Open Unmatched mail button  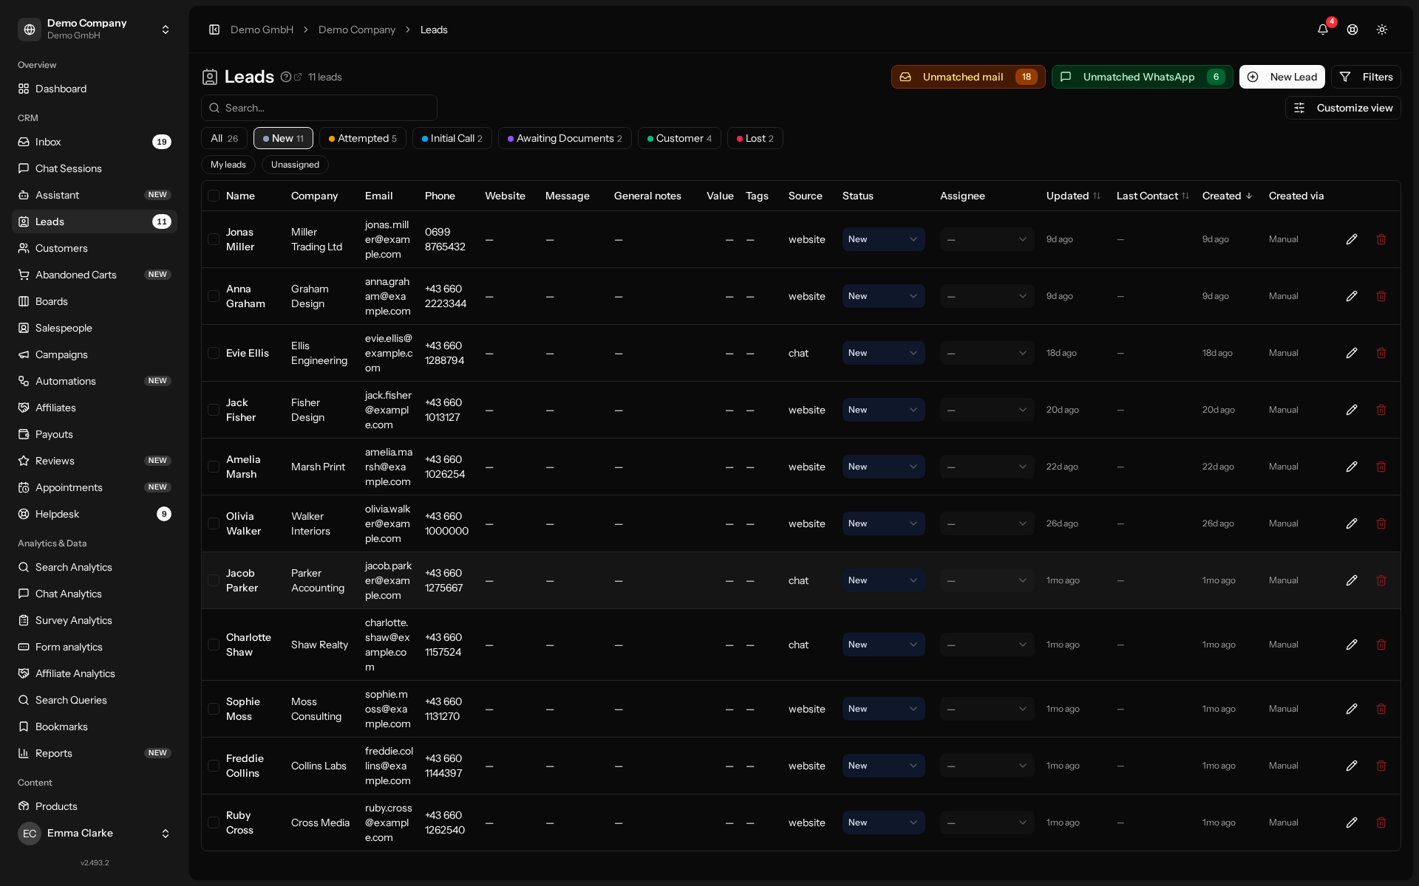(x=968, y=77)
